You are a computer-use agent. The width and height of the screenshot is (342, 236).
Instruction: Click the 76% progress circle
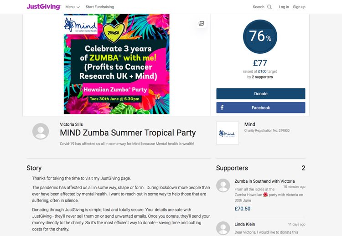point(260,36)
